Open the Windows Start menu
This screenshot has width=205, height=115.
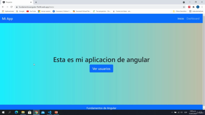3,112
